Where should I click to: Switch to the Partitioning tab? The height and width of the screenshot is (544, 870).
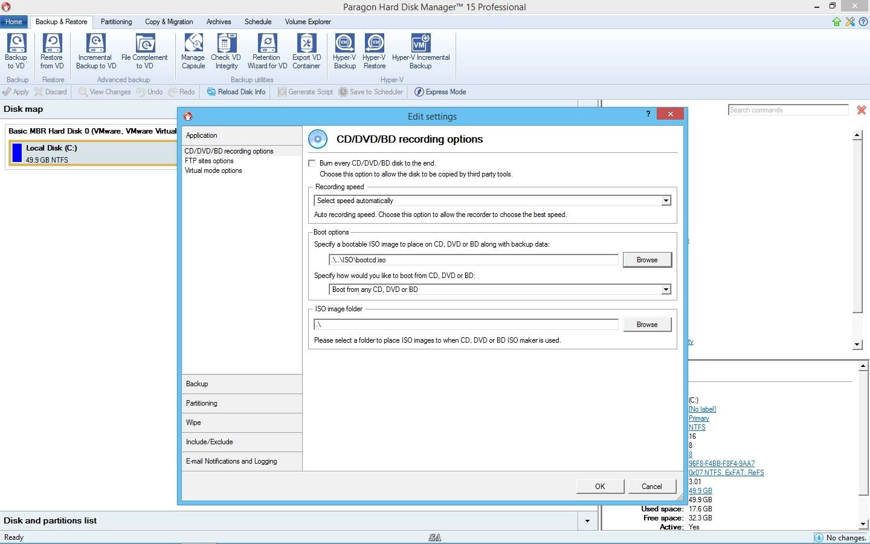click(116, 22)
